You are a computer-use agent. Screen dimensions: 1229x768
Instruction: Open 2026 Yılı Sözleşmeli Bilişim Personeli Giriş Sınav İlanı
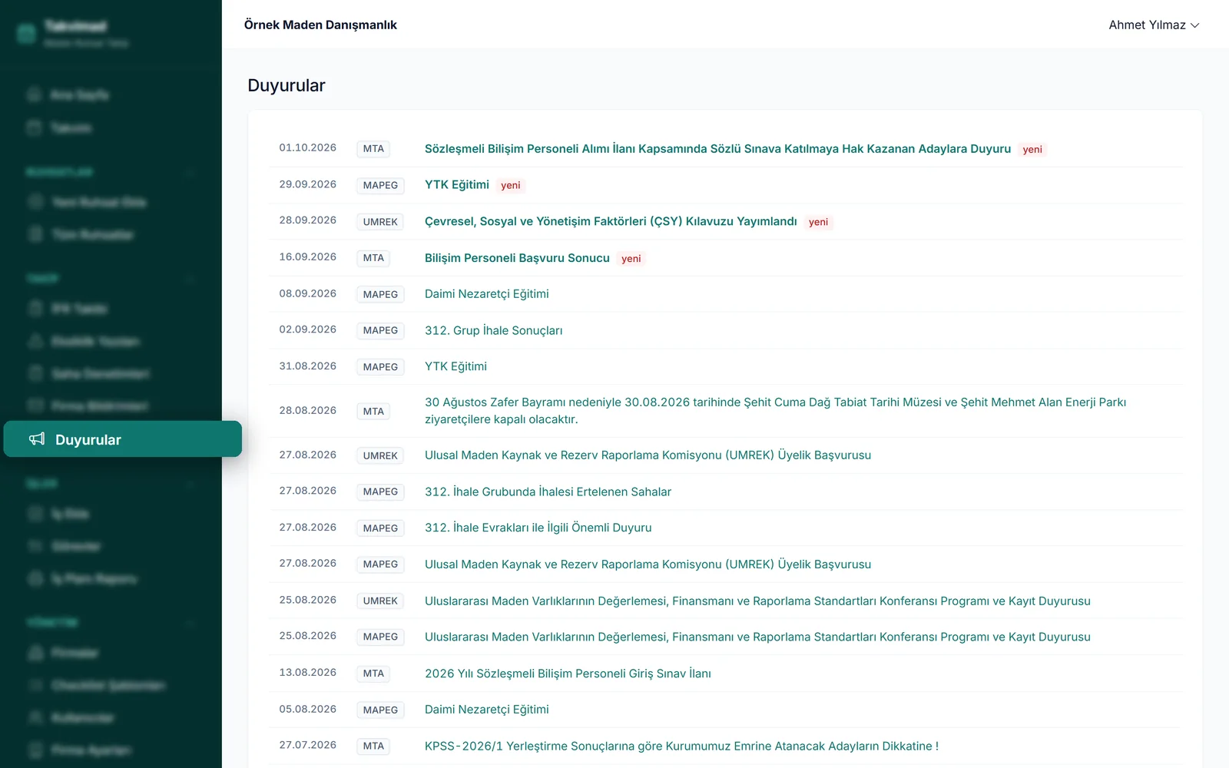tap(568, 674)
